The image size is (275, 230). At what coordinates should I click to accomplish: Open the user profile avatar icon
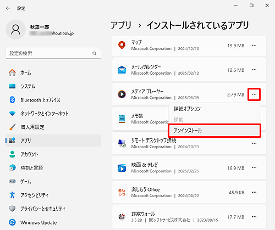pyautogui.click(x=16, y=30)
